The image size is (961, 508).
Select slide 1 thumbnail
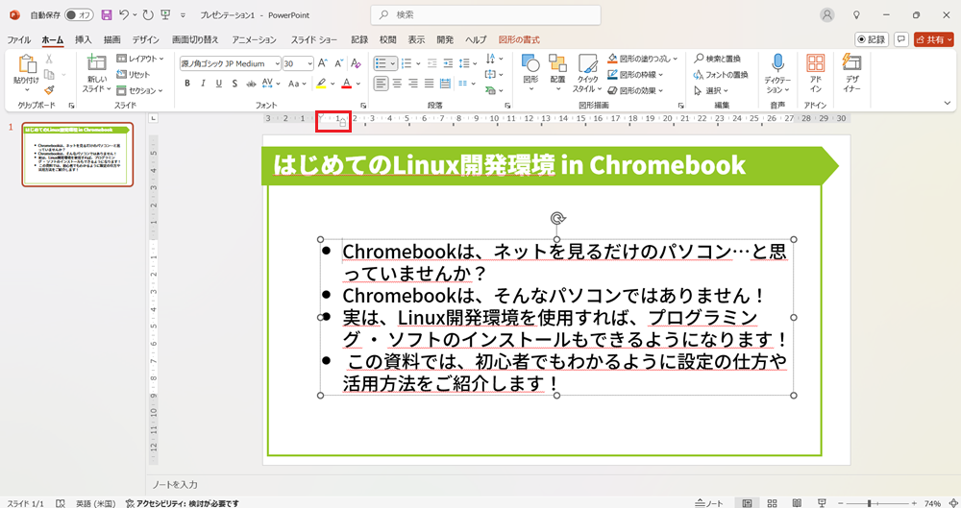click(x=77, y=154)
